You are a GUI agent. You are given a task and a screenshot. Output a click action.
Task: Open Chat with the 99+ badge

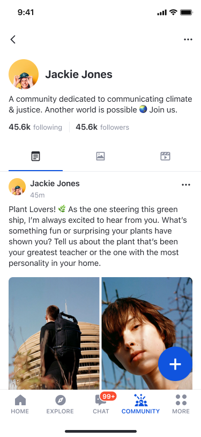(101, 404)
